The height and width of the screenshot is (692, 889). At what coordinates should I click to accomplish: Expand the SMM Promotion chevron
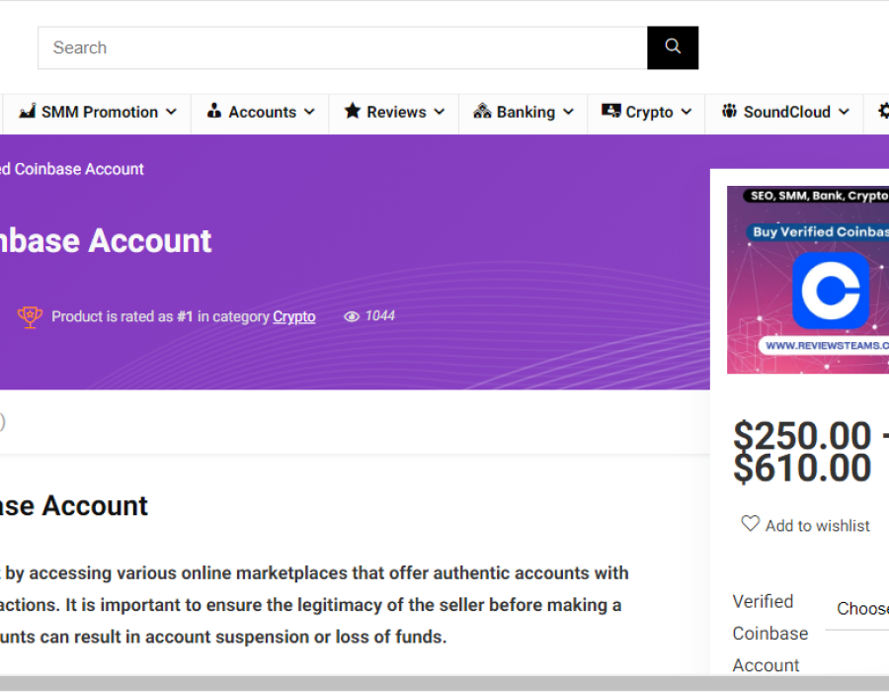(x=171, y=113)
